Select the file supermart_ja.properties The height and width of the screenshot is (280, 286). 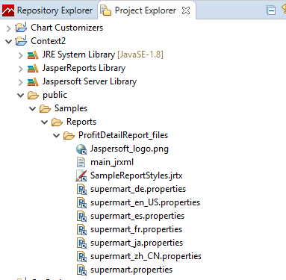click(137, 243)
